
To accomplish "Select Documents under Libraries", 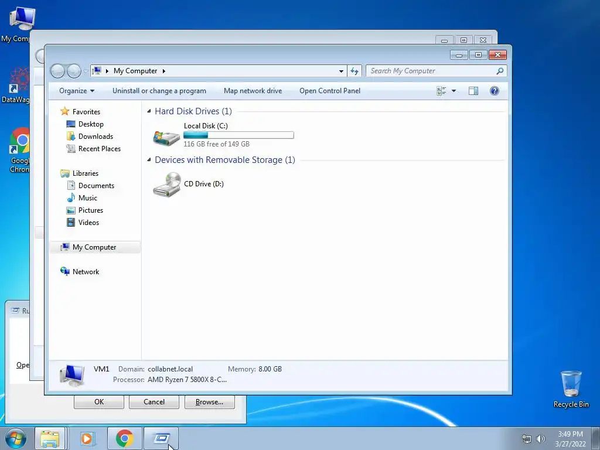I will [97, 186].
